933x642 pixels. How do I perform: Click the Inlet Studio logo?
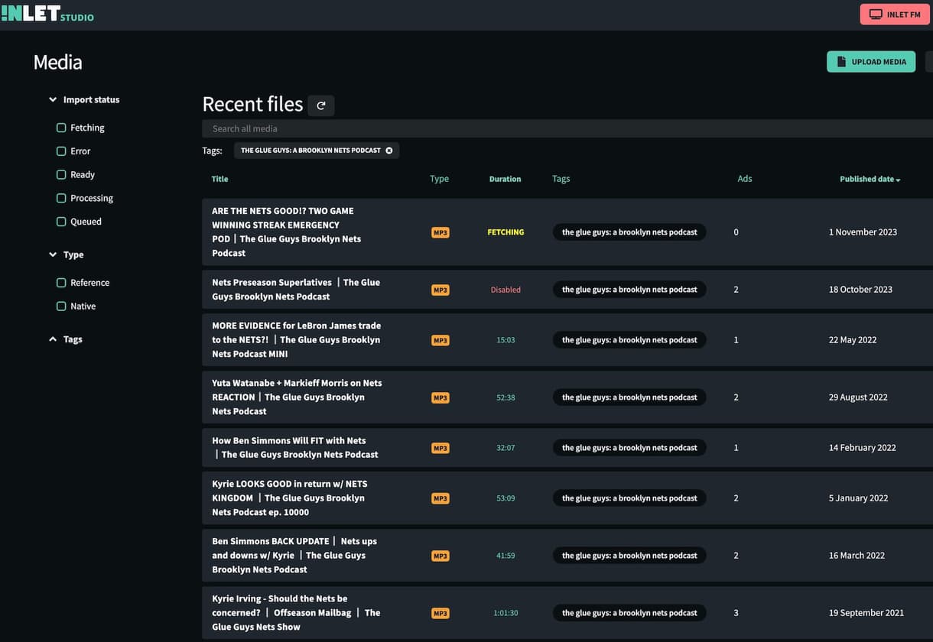47,13
